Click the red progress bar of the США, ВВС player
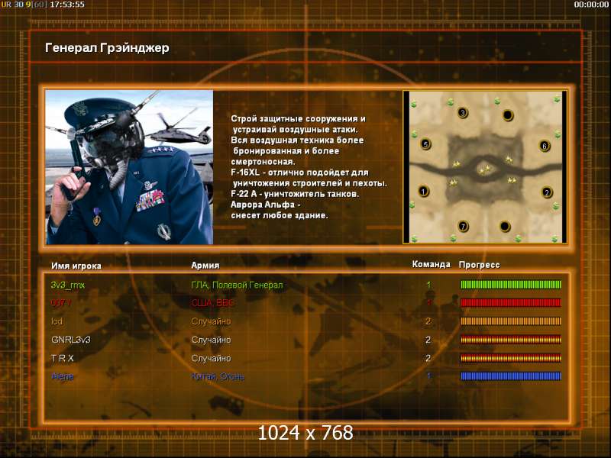Screen dimensions: 611x458 pos(511,302)
